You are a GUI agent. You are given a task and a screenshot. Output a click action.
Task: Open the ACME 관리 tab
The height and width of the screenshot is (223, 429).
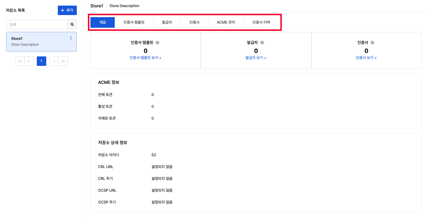tap(226, 22)
